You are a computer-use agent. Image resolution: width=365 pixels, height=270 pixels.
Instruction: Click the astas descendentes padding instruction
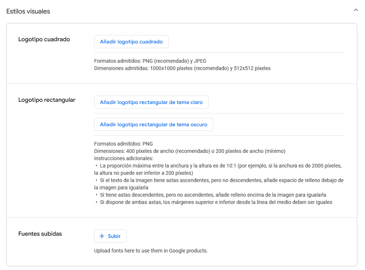tap(213, 195)
